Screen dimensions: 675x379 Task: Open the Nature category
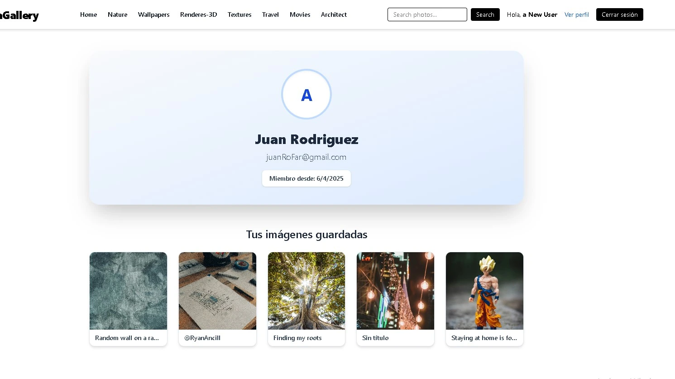(117, 14)
